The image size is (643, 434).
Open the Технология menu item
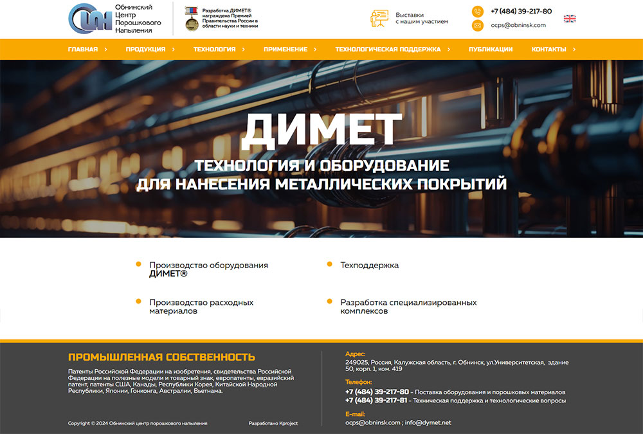click(x=215, y=50)
